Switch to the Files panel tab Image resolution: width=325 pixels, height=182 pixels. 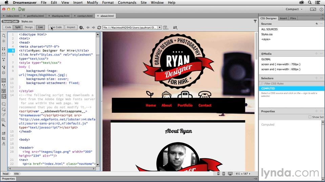pyautogui.click(x=293, y=18)
